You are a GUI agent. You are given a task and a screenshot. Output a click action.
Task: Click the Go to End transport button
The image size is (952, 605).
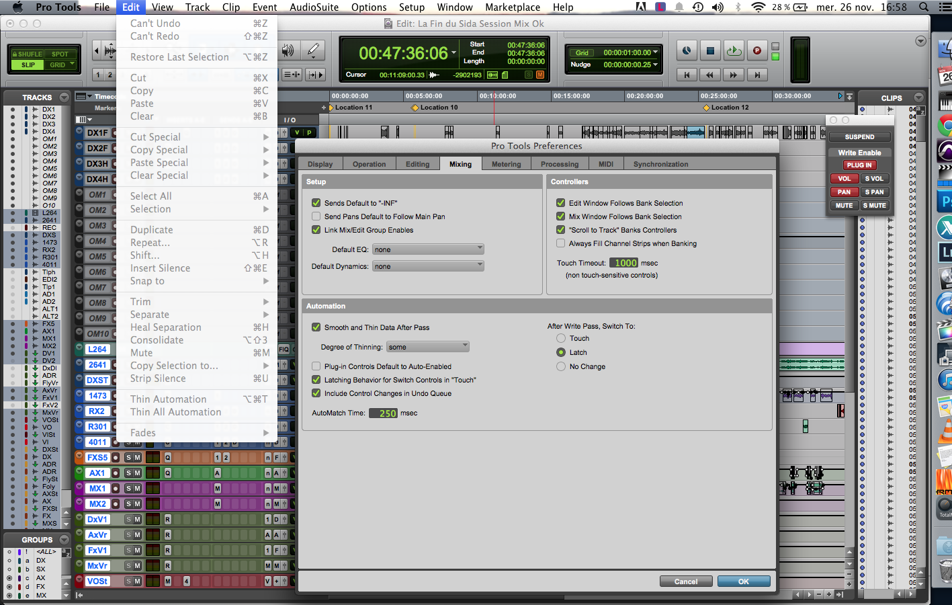click(x=757, y=75)
